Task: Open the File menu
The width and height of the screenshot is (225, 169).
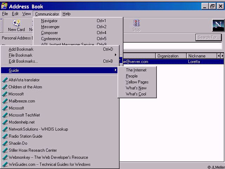Action: [5, 14]
